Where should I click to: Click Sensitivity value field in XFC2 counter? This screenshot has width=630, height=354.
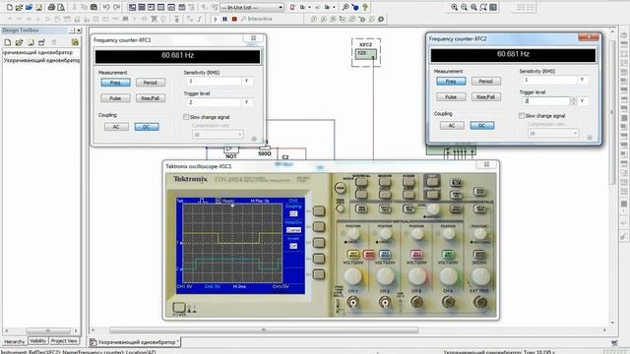[549, 80]
